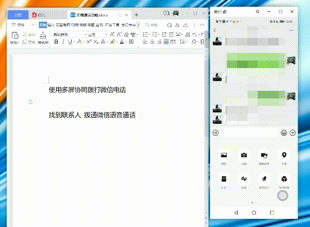Open the line spacing dropdown
This screenshot has height=227, width=310.
(186, 42)
